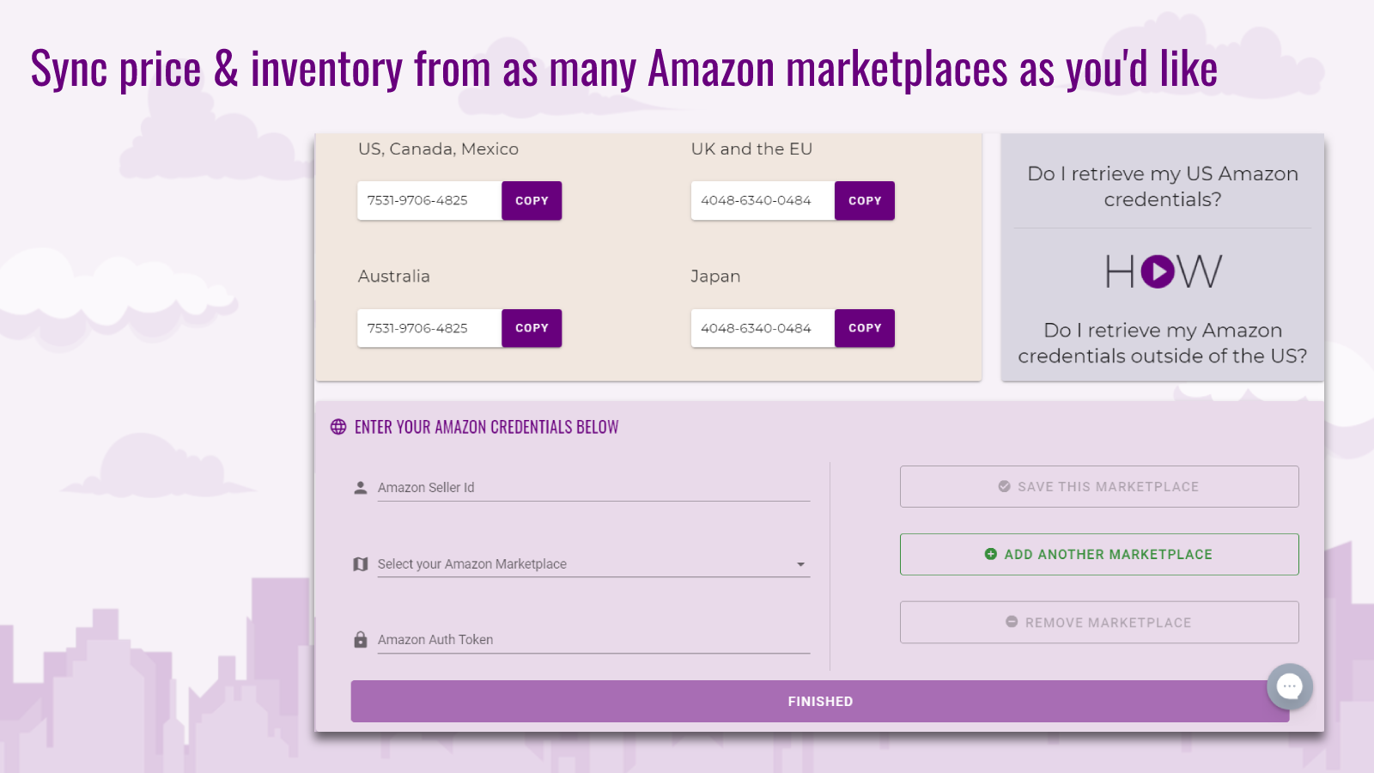
Task: Copy the UK and the EU credential code
Action: pyautogui.click(x=864, y=200)
